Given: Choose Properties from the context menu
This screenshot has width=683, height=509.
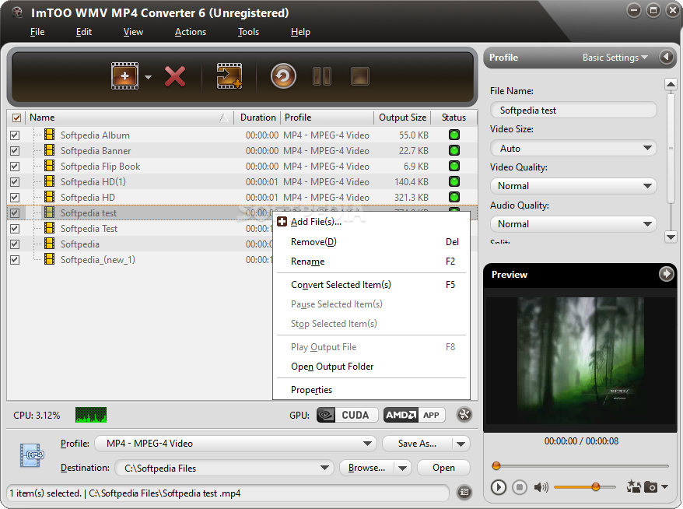Looking at the screenshot, I should (373, 390).
